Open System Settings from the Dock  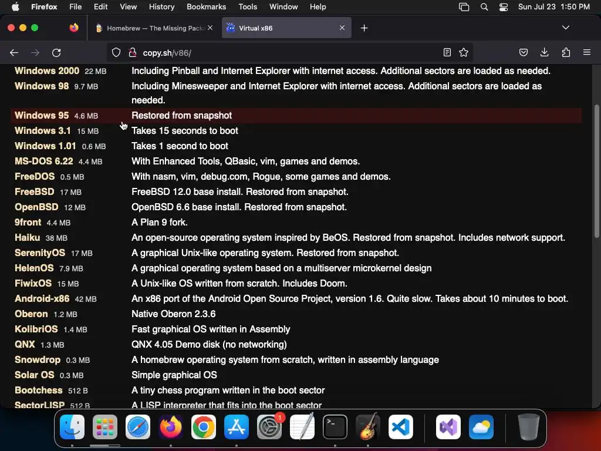(x=269, y=428)
